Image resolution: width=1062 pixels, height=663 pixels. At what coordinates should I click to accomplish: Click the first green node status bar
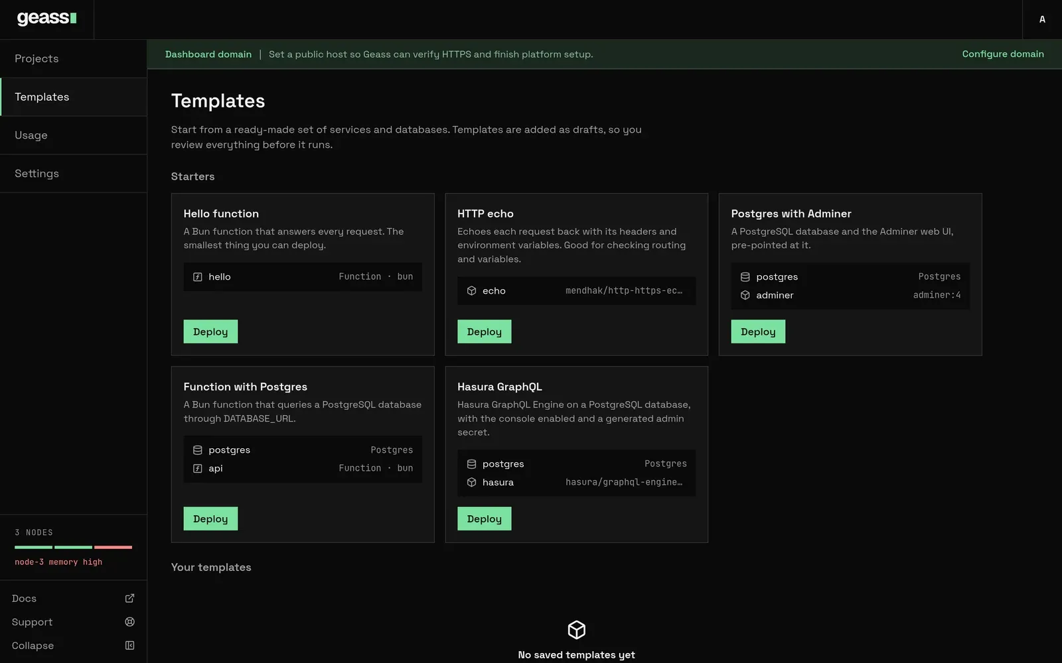(33, 548)
